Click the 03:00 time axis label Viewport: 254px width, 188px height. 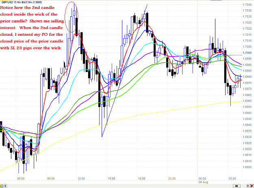[232, 179]
